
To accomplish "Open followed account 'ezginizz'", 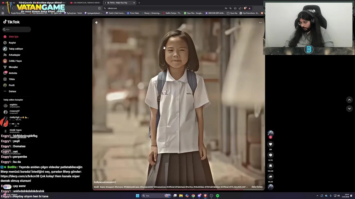I will [x=12, y=106].
